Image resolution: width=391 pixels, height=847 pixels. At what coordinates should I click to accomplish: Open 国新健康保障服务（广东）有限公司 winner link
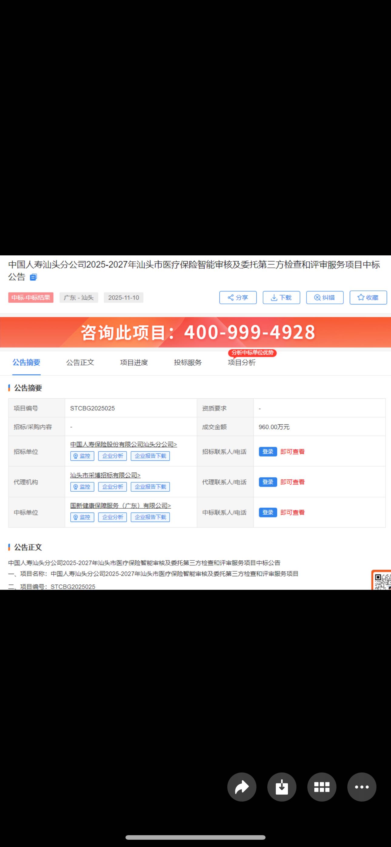(x=120, y=506)
